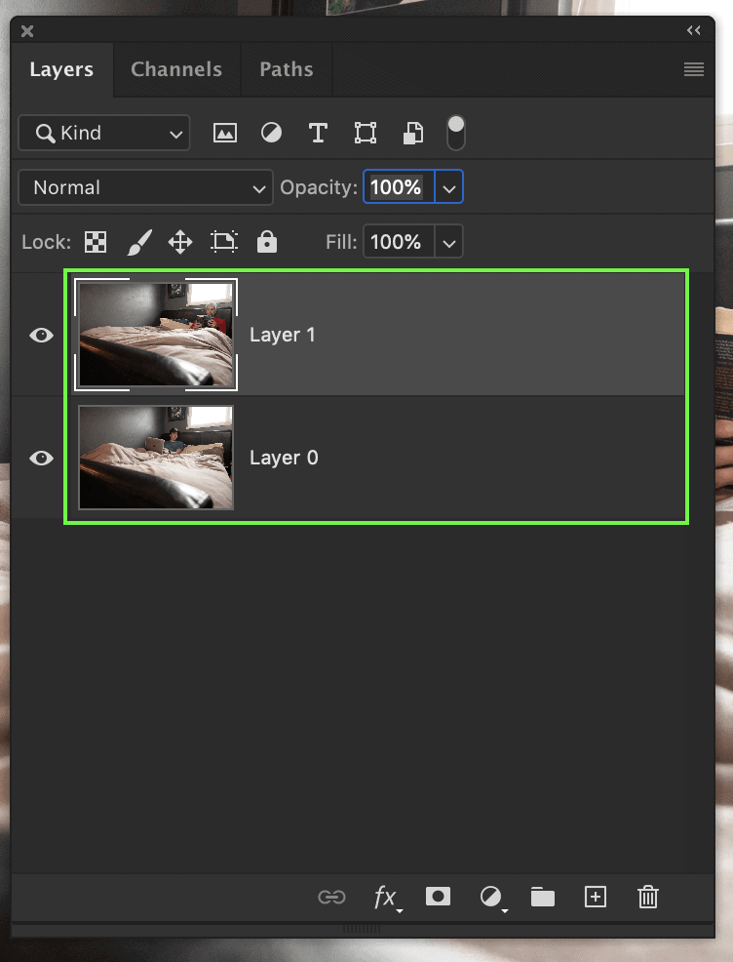Lock image pixels brush icon

tap(139, 242)
